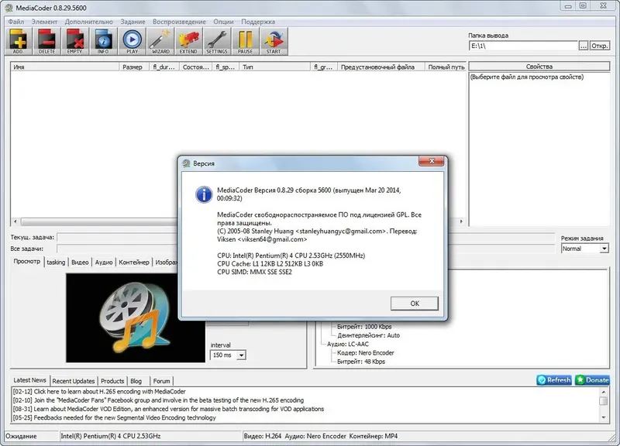Click the Свойства panel header

[x=539, y=67]
